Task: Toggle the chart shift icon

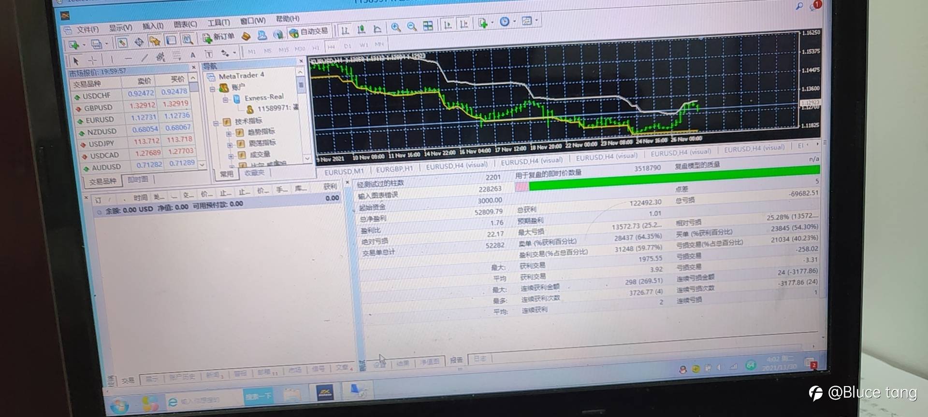Action: coord(464,24)
